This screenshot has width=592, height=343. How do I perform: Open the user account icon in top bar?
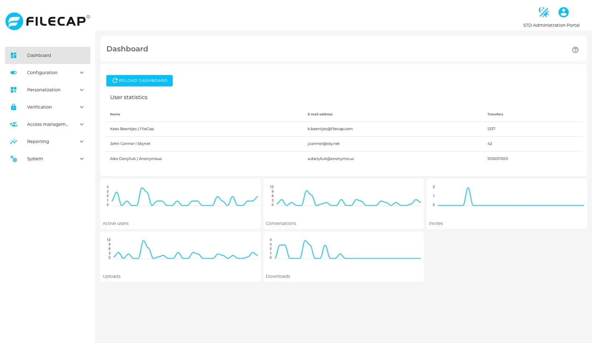563,12
